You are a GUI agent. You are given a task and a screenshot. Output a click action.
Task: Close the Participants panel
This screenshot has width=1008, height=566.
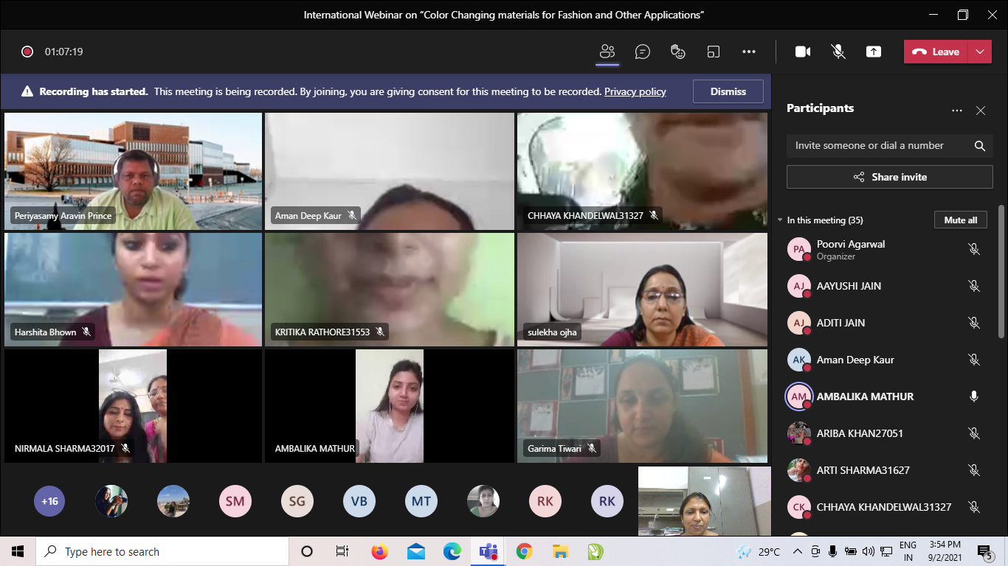coord(980,111)
